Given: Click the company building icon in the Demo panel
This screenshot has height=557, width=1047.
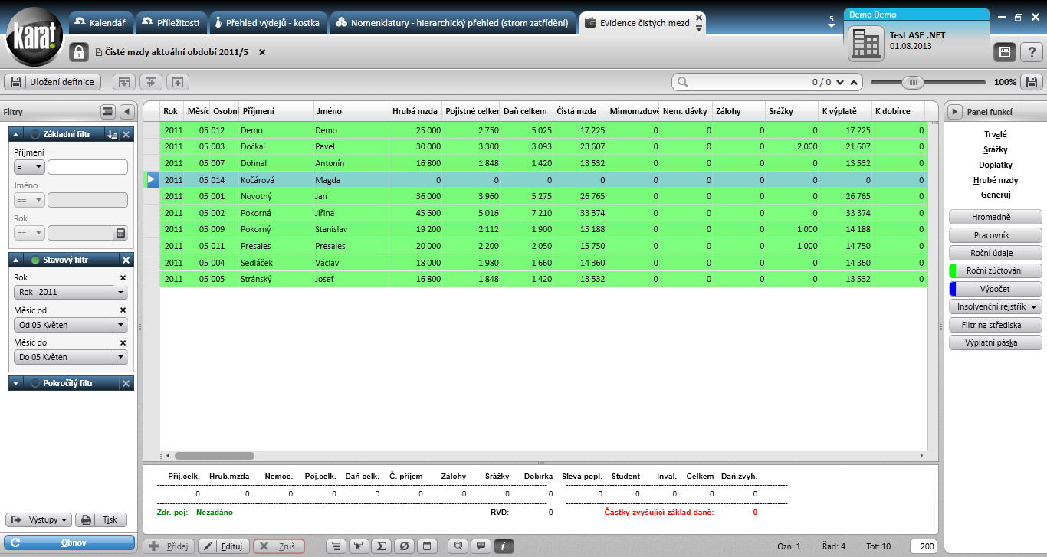Looking at the screenshot, I should [866, 43].
